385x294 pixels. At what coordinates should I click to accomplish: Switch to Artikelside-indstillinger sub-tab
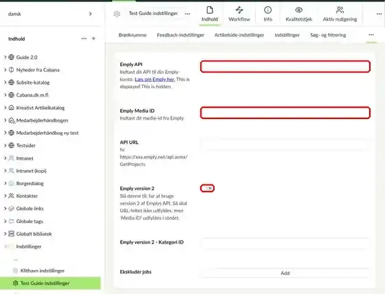239,35
